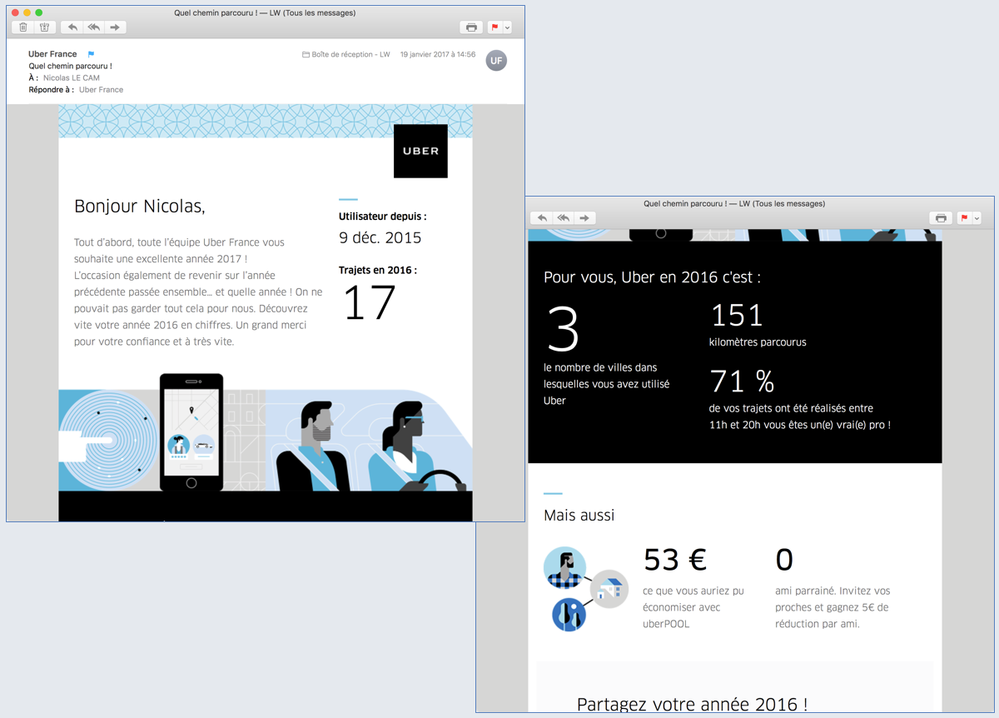The height and width of the screenshot is (718, 999).
Task: Maximize first window with green button
Action: (x=38, y=12)
